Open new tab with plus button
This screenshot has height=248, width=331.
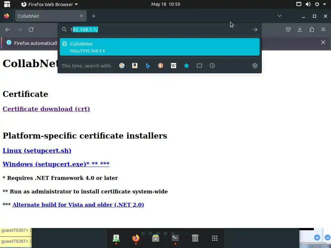click(x=93, y=16)
